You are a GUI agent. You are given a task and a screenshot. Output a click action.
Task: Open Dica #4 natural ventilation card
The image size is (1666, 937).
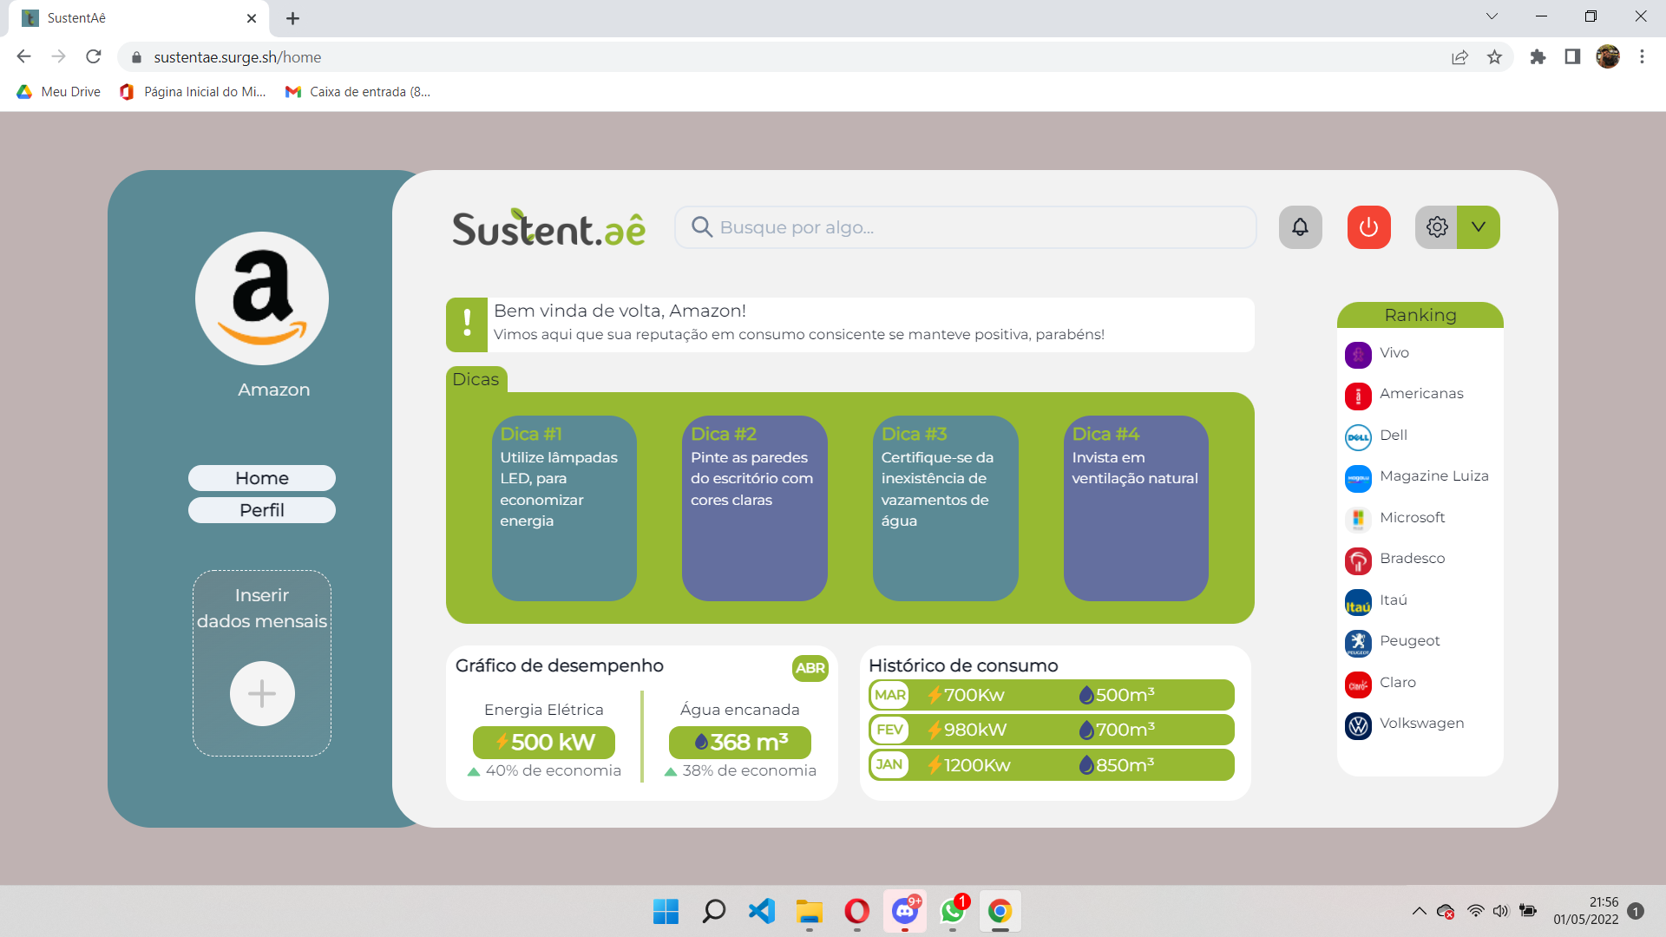click(x=1136, y=508)
